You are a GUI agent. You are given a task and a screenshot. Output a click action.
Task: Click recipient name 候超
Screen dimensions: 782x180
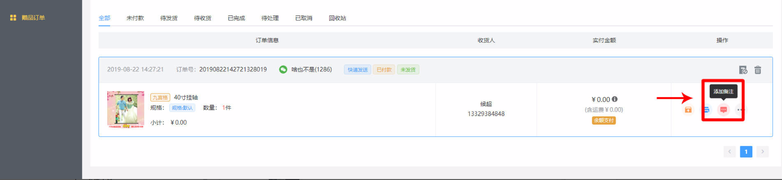click(x=486, y=104)
